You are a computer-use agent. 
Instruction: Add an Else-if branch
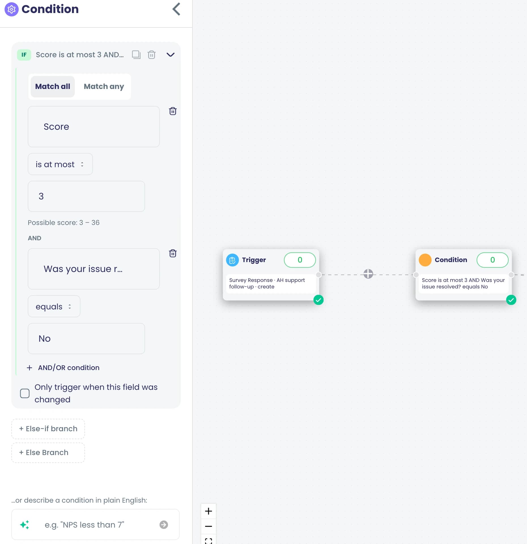48,429
